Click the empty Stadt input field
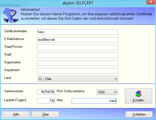Image resolution: width=156 pixels, height=120 pixels. tap(77, 55)
